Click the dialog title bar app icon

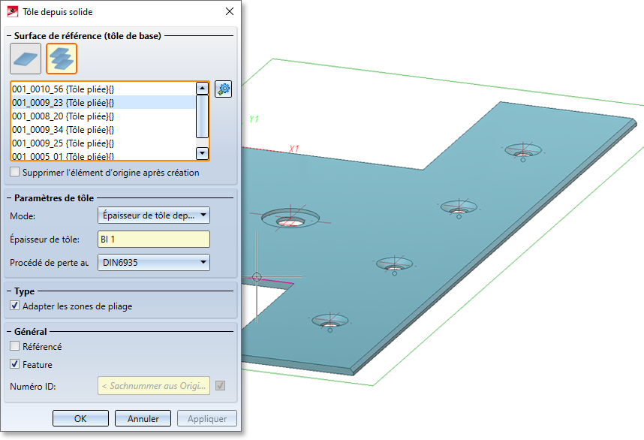pos(13,11)
